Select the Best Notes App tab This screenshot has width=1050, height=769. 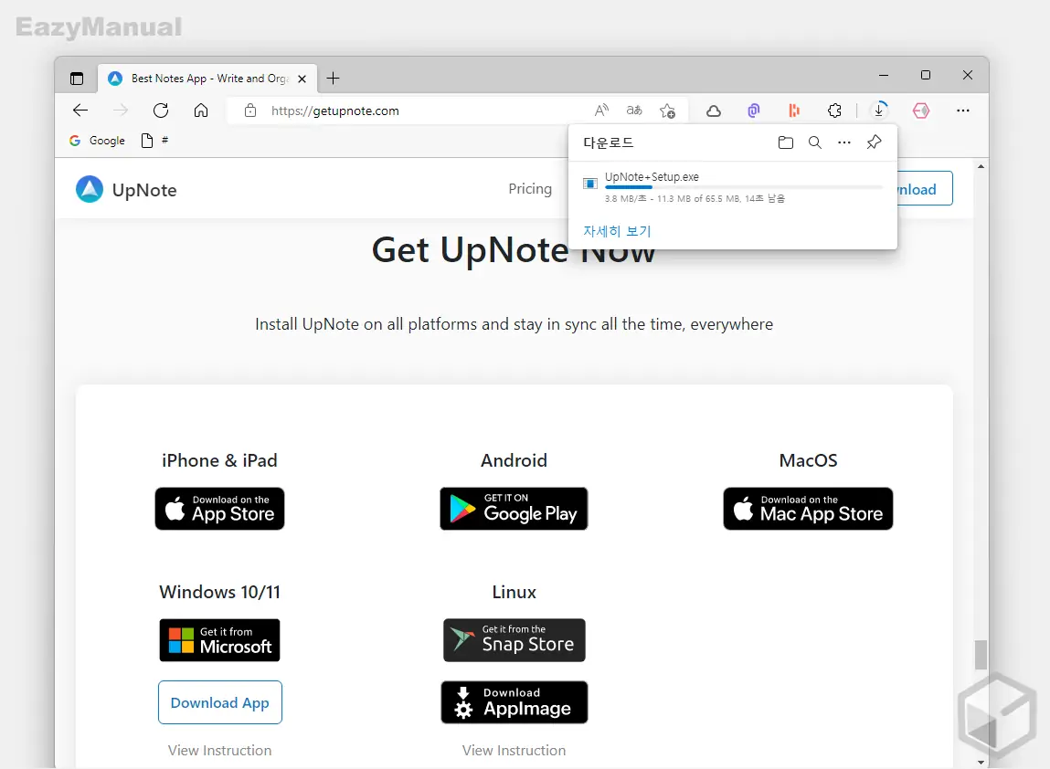(207, 79)
